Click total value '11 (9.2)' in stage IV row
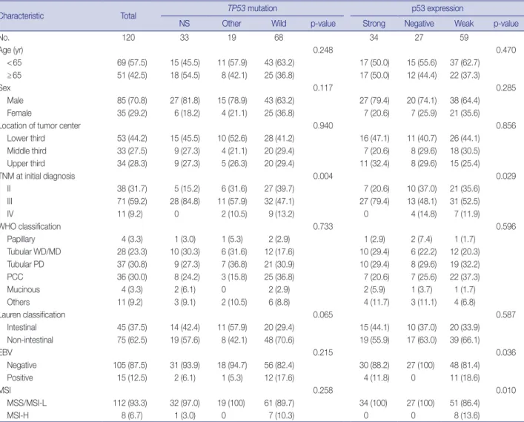The image size is (524, 422). (130, 214)
